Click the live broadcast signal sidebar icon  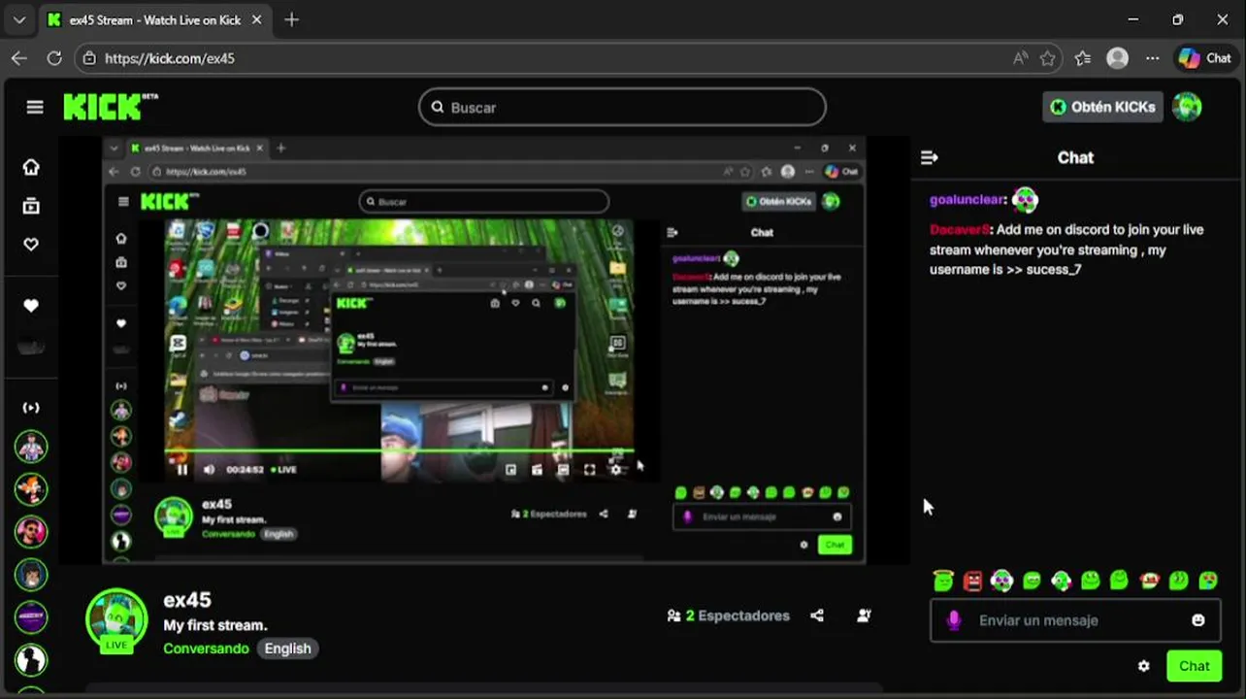31,408
